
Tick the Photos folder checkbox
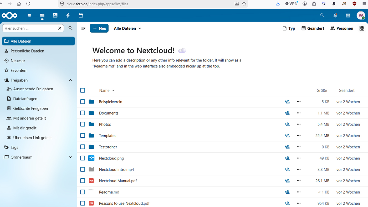(x=83, y=124)
